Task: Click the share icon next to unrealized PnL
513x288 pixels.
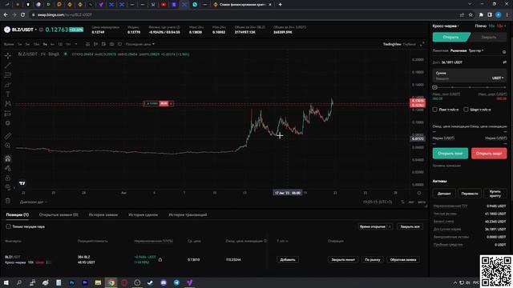Action: [x=160, y=260]
